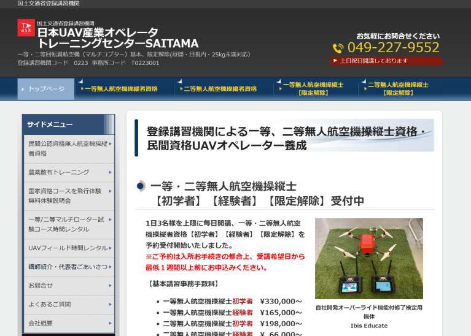Viewport: 471px width, 336px height.
Task: Click the text お気軽にお問合せください
Action: click(x=398, y=36)
